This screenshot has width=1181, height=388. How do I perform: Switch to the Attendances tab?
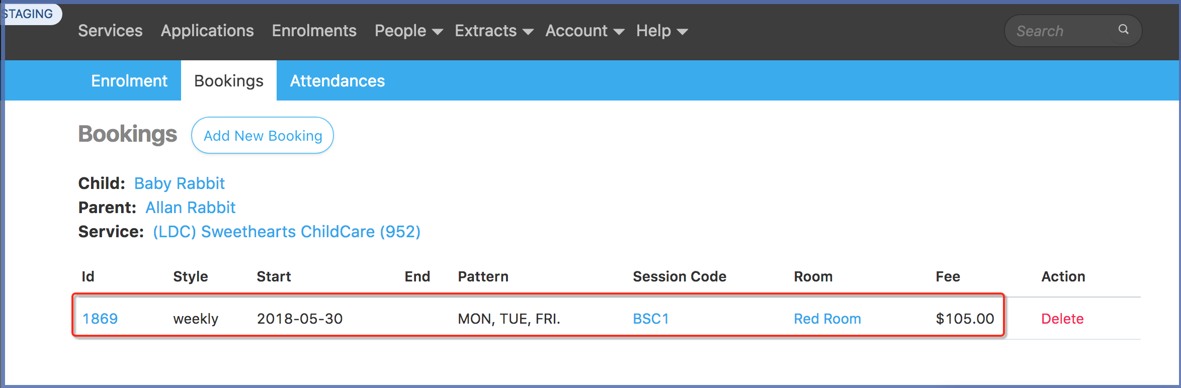pos(338,80)
